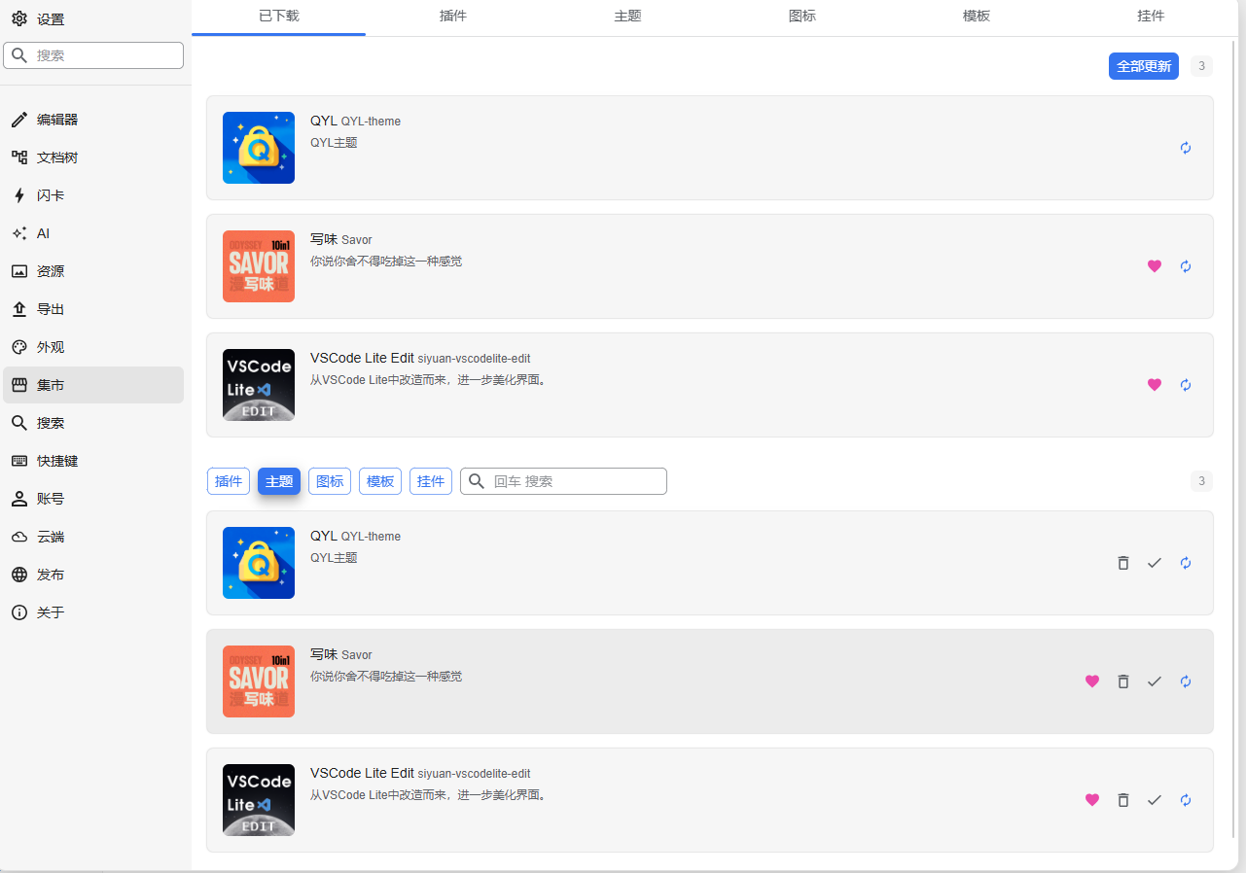The image size is (1246, 873).
Task: Focus the settings 搜索 box under 设置
Action: [x=93, y=55]
